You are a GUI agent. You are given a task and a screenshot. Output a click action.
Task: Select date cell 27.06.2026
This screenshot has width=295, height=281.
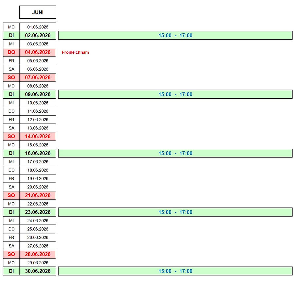tap(38, 246)
